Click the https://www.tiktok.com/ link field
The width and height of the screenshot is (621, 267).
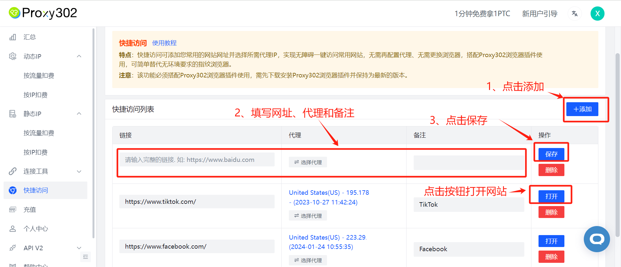197,202
